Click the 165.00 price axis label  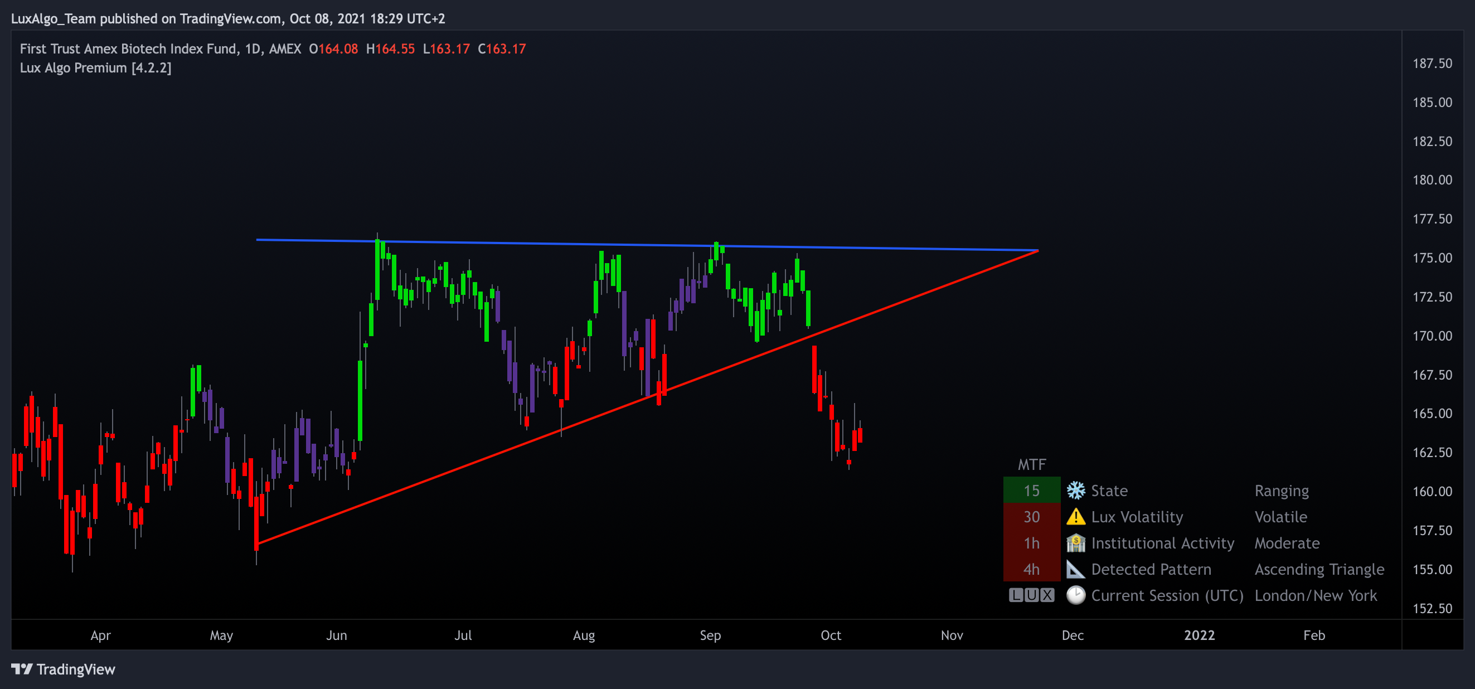click(x=1432, y=413)
